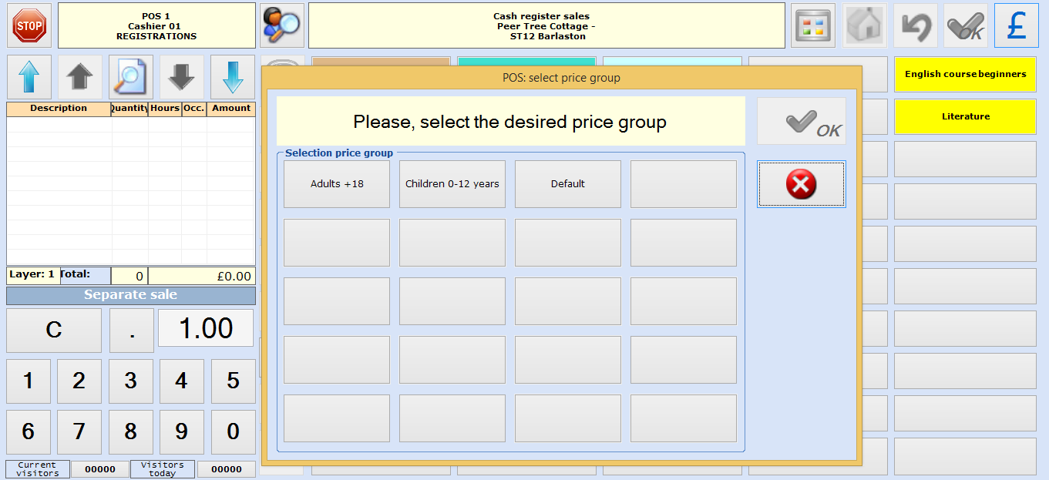
Task: Open the document preview magnifier icon
Action: pos(131,77)
